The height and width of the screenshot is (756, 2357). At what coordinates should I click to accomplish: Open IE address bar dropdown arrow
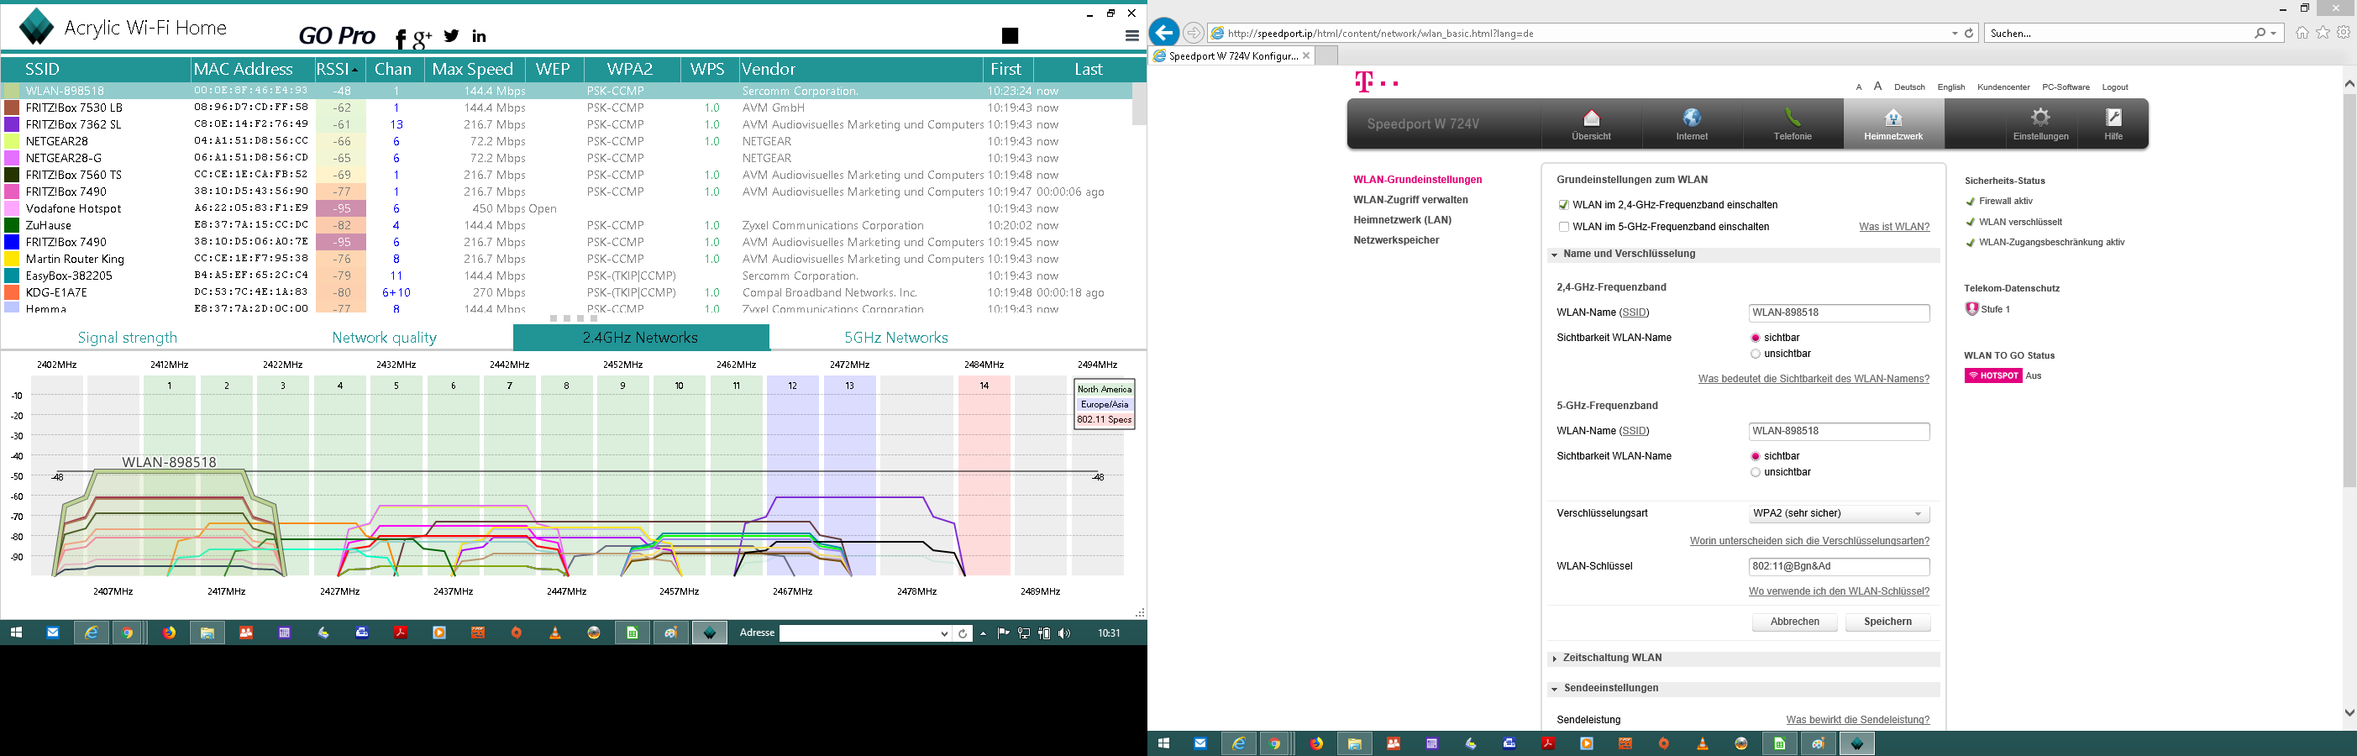(x=1955, y=33)
